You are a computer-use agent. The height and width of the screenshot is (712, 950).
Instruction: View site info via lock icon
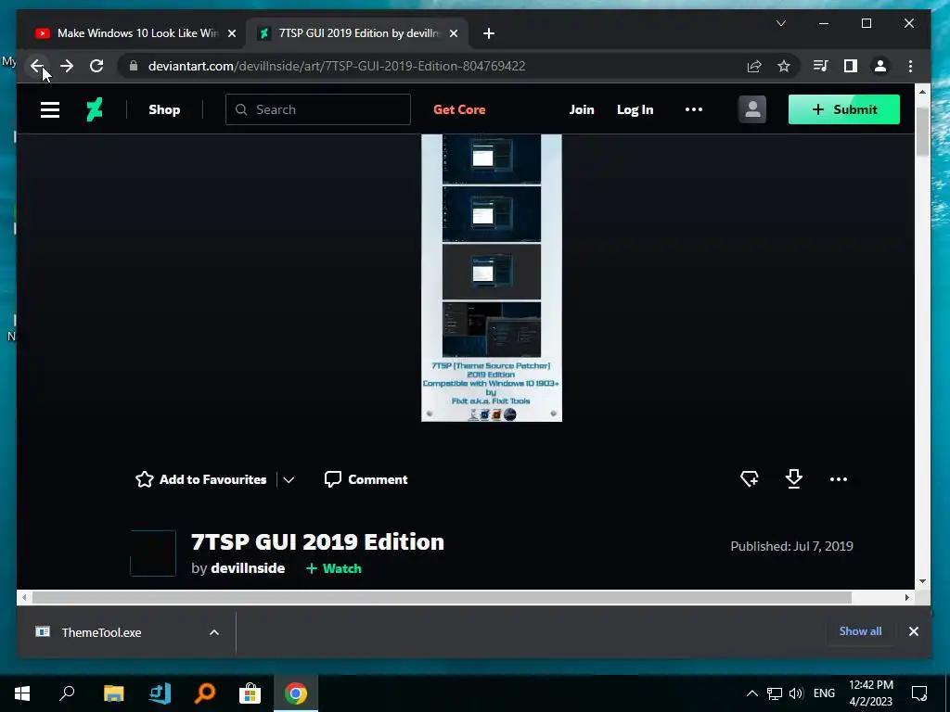(x=134, y=66)
